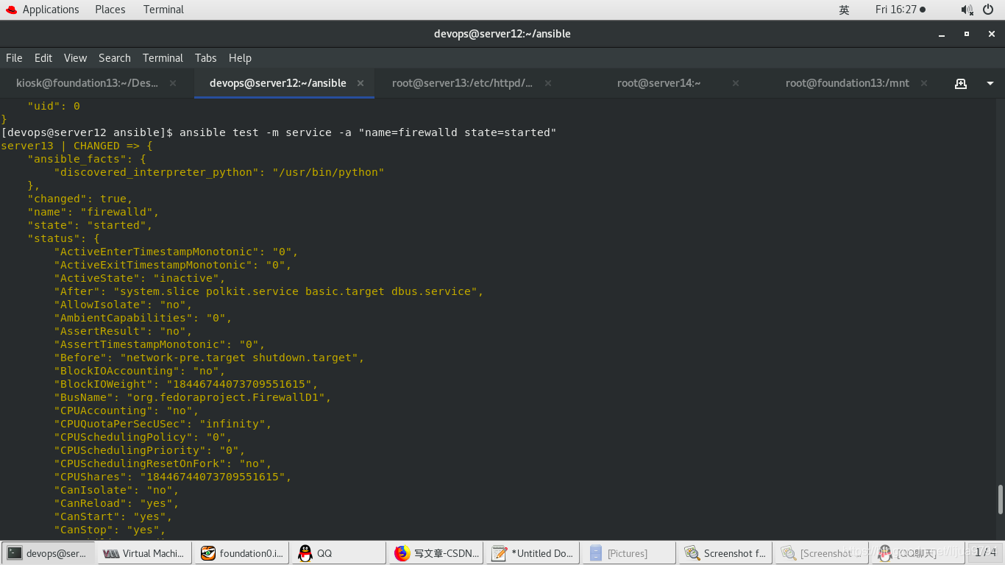Open the File menu
The width and height of the screenshot is (1005, 565).
point(14,58)
